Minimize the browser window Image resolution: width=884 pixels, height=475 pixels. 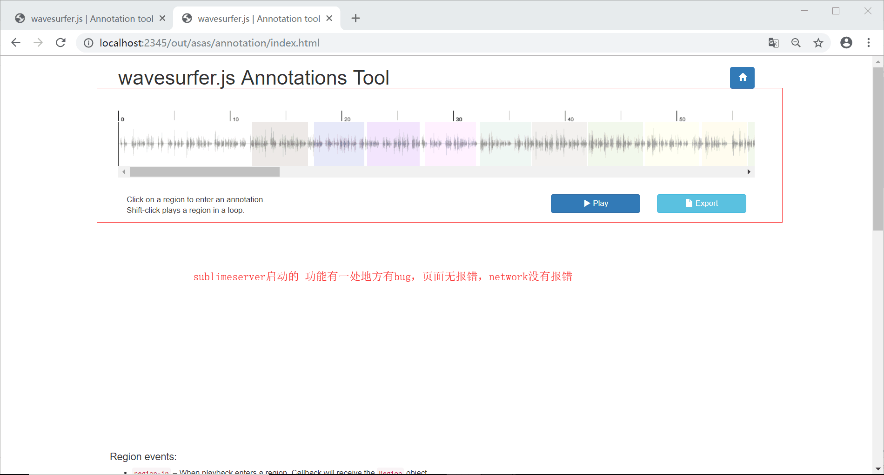tap(804, 11)
